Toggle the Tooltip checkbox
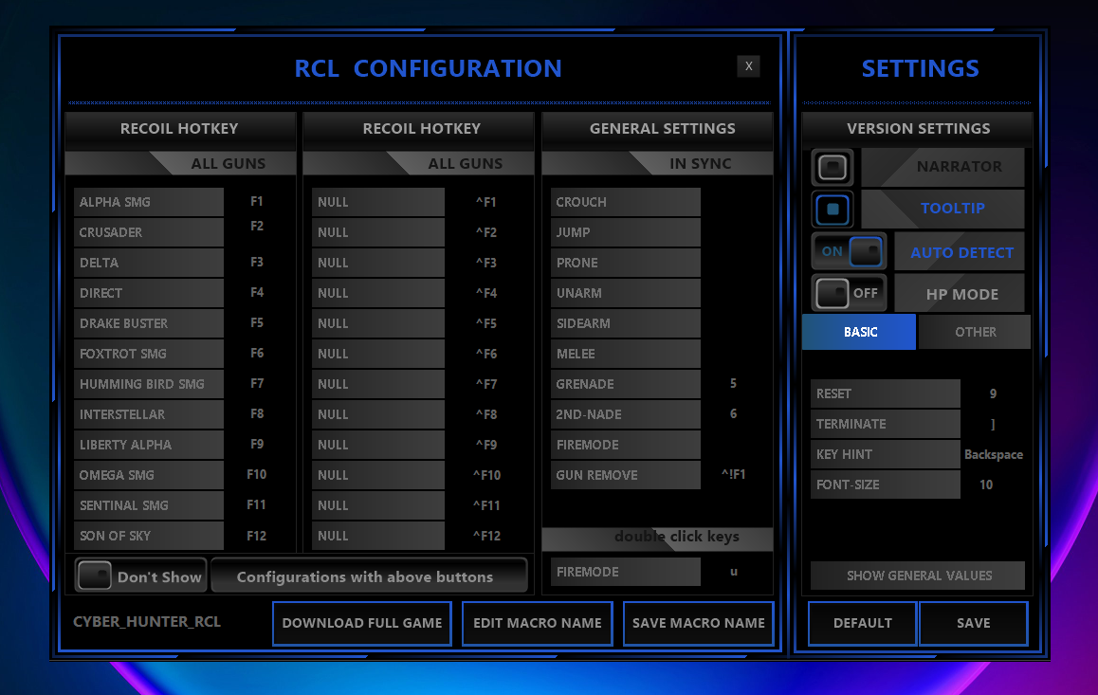Viewport: 1098px width, 695px height. (833, 209)
